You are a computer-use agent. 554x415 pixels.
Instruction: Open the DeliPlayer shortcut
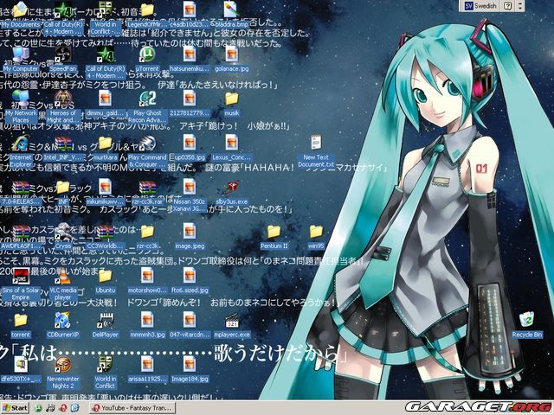click(x=105, y=322)
